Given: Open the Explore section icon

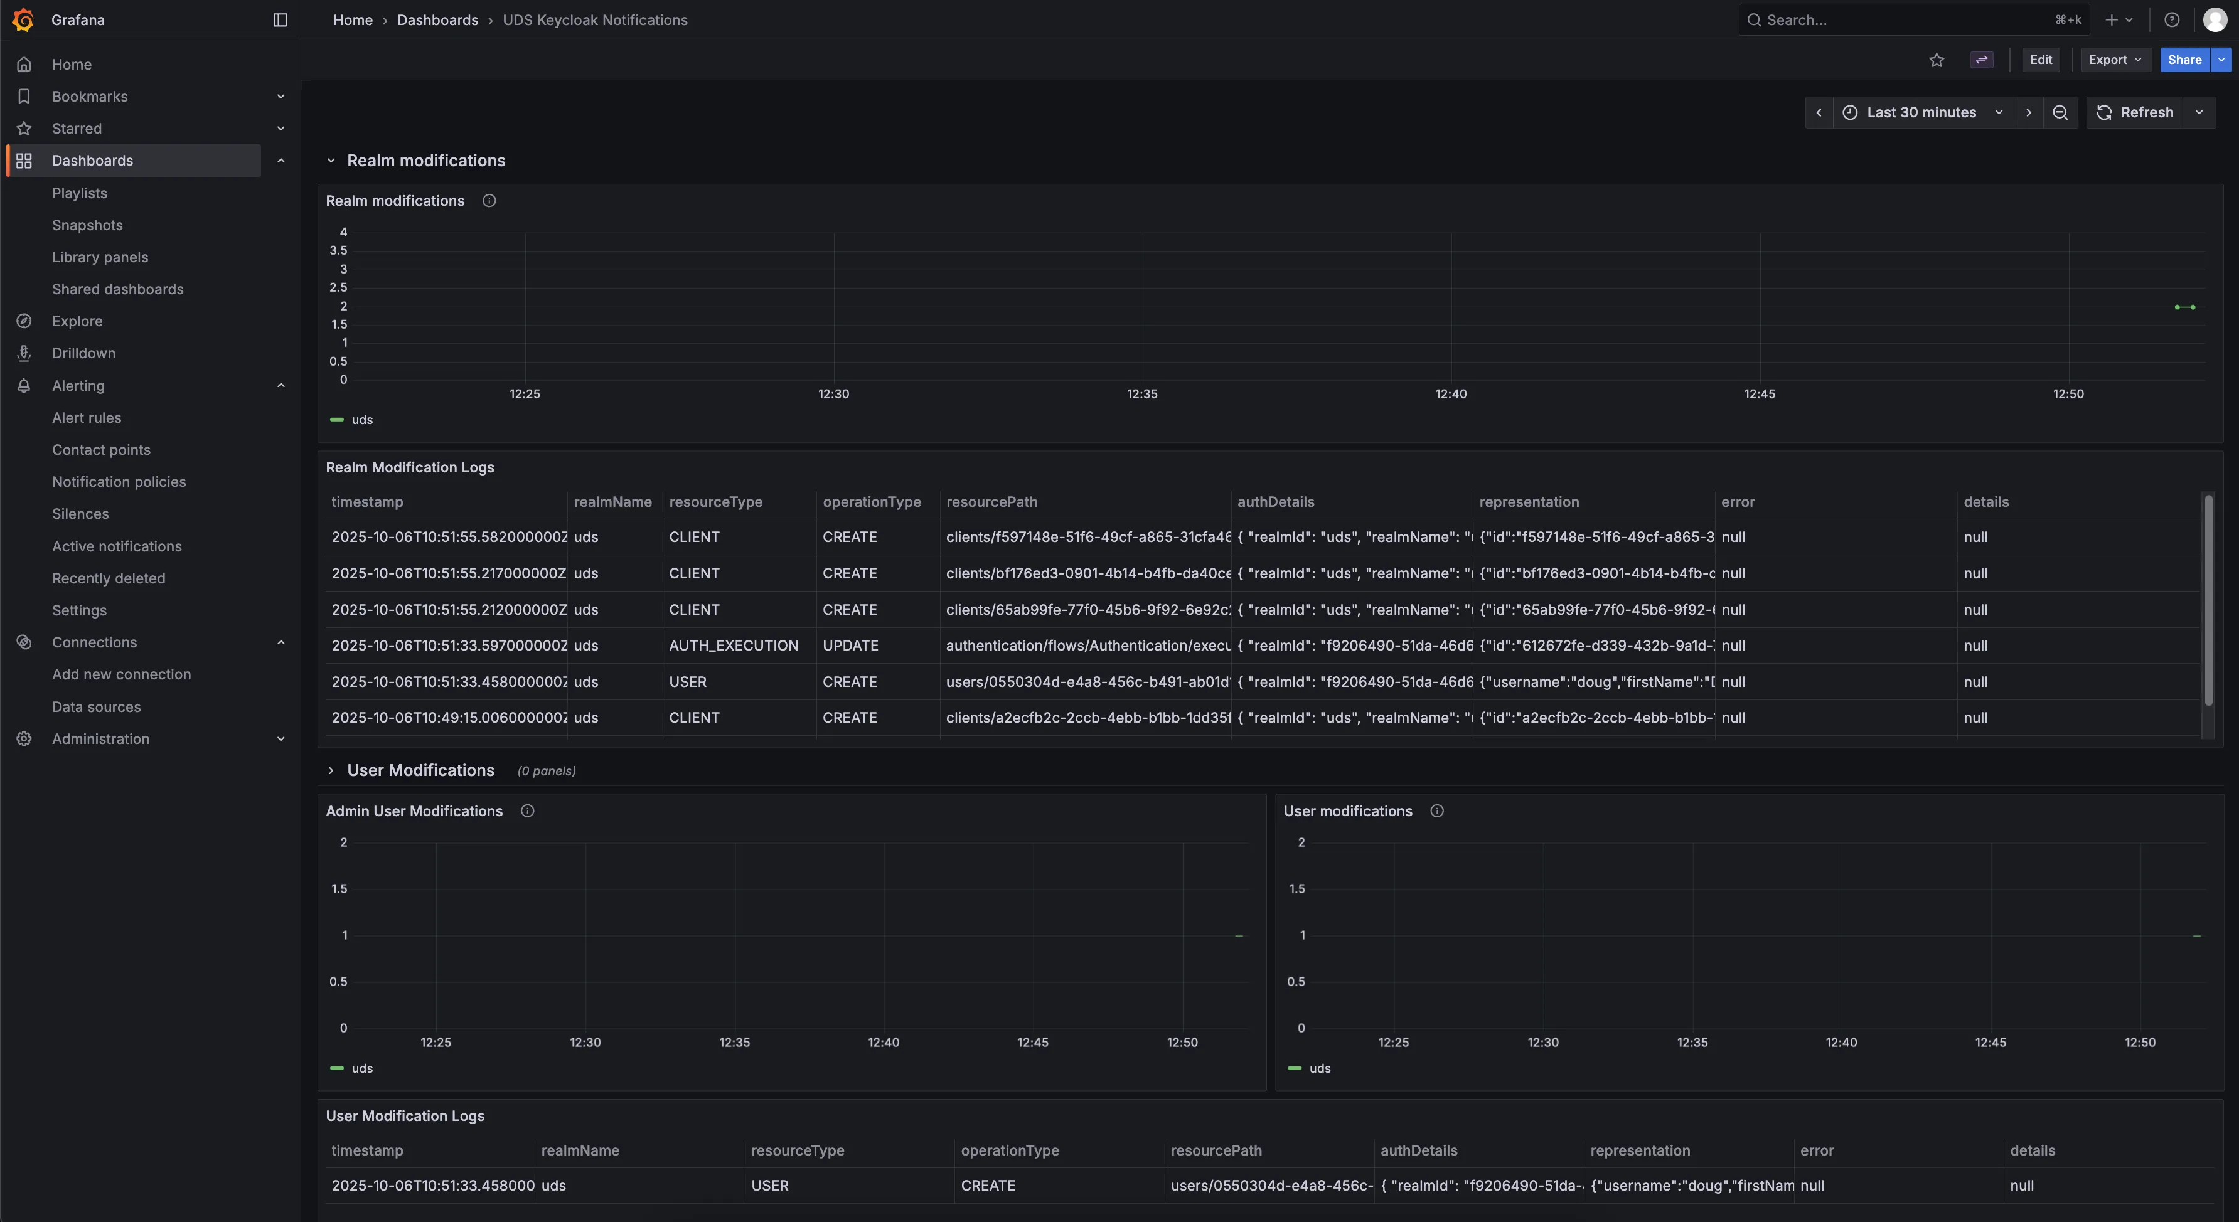Looking at the screenshot, I should point(23,321).
